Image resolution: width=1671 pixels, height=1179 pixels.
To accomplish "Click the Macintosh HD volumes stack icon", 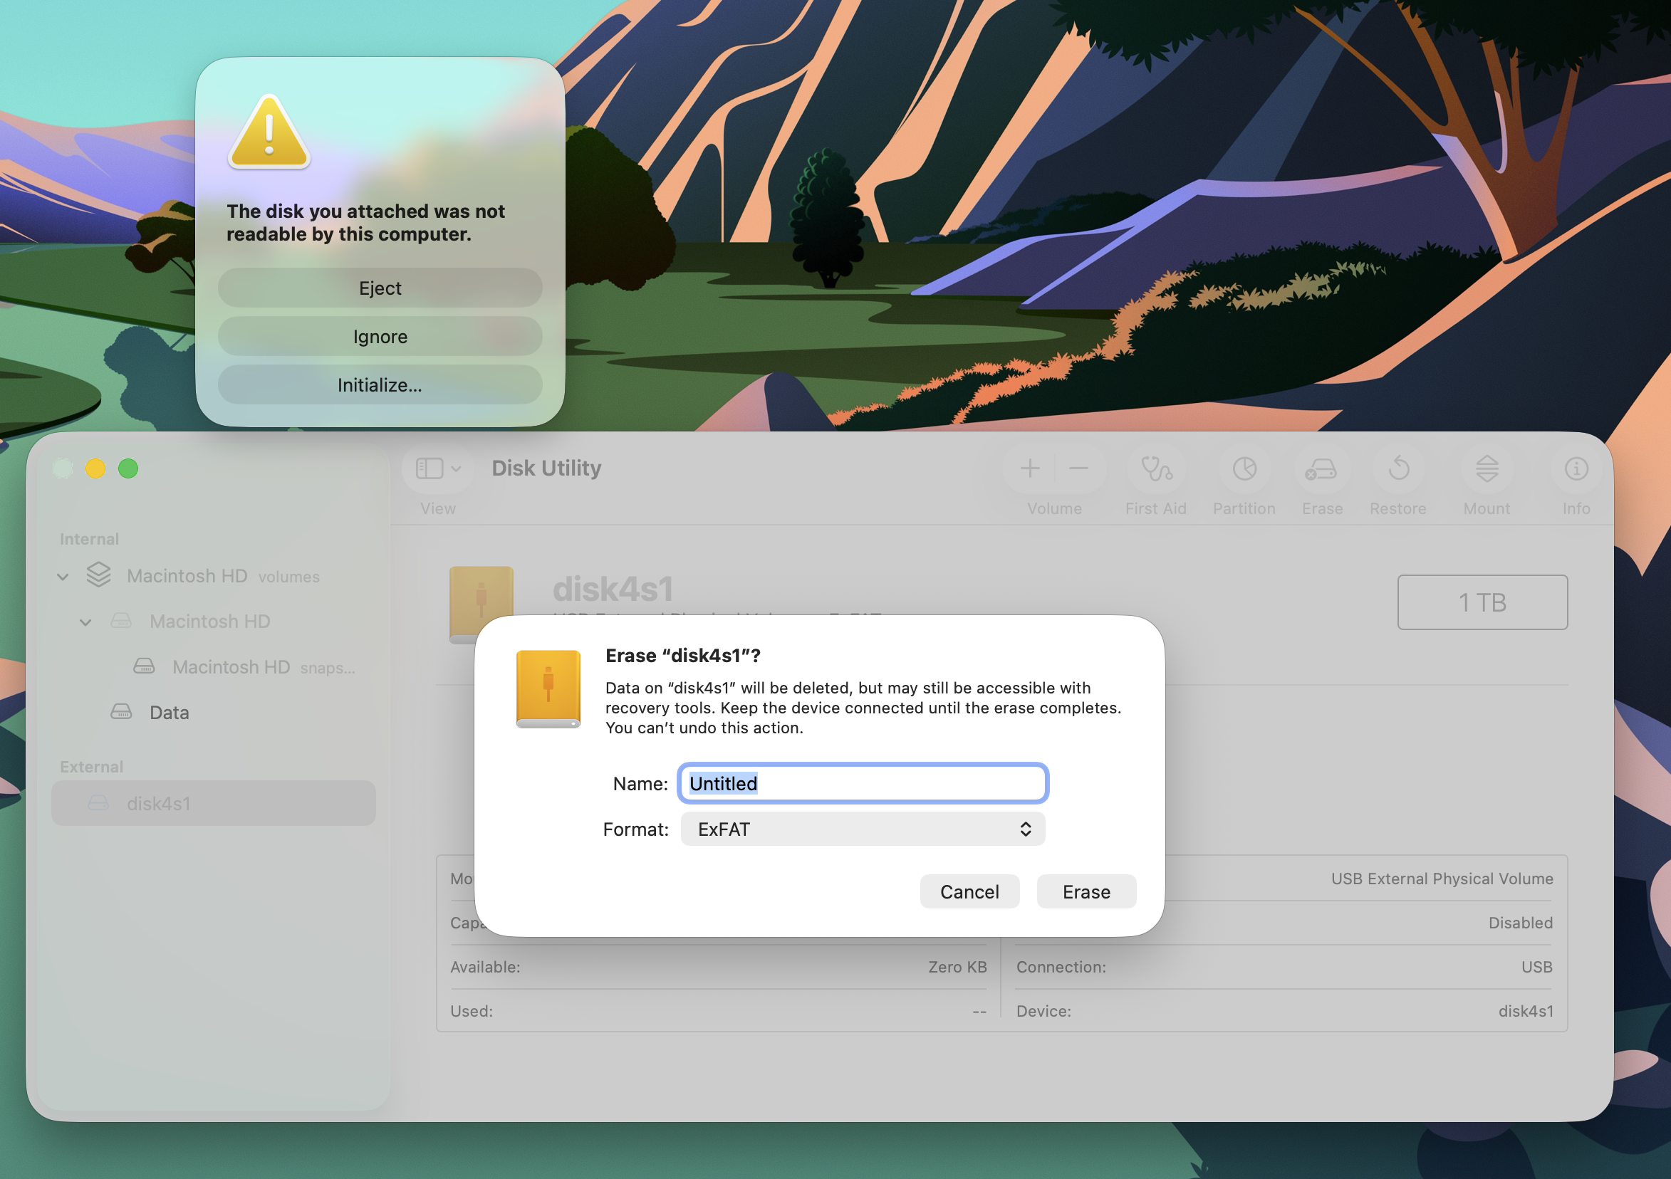I will coord(98,575).
